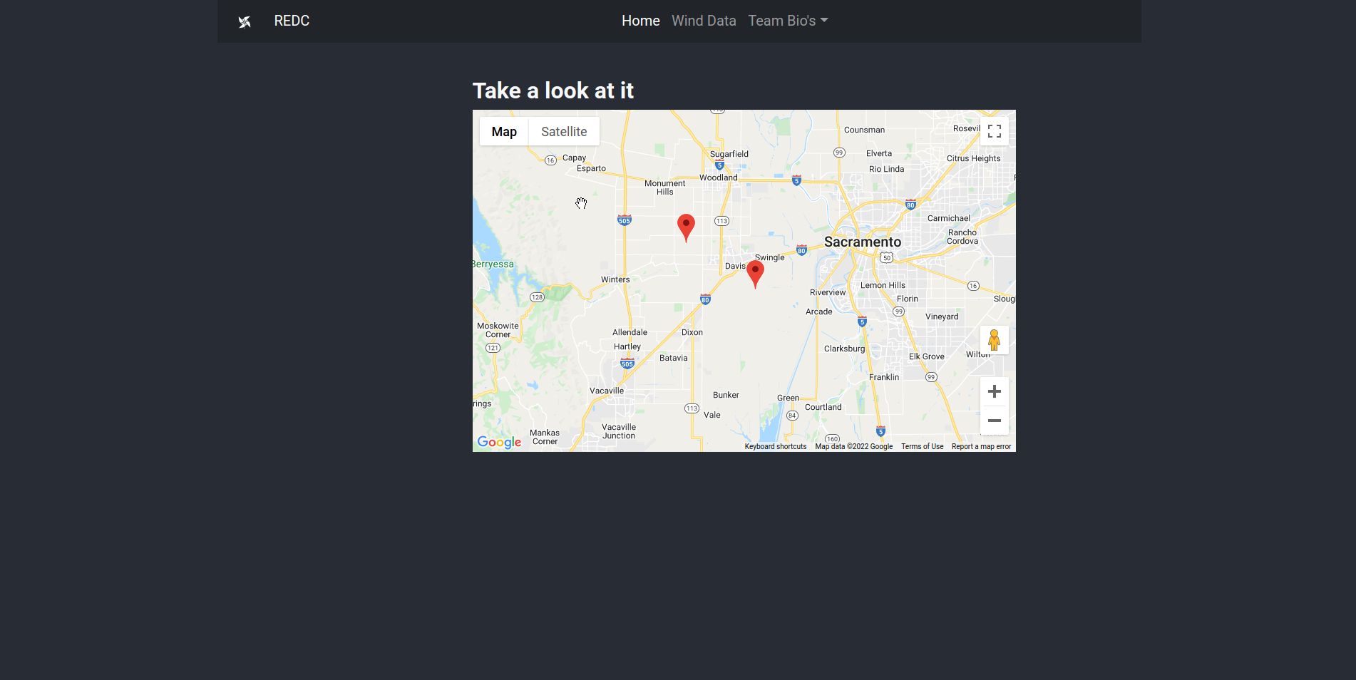The width and height of the screenshot is (1356, 680).
Task: Open the REDC brand link
Action: coord(292,21)
